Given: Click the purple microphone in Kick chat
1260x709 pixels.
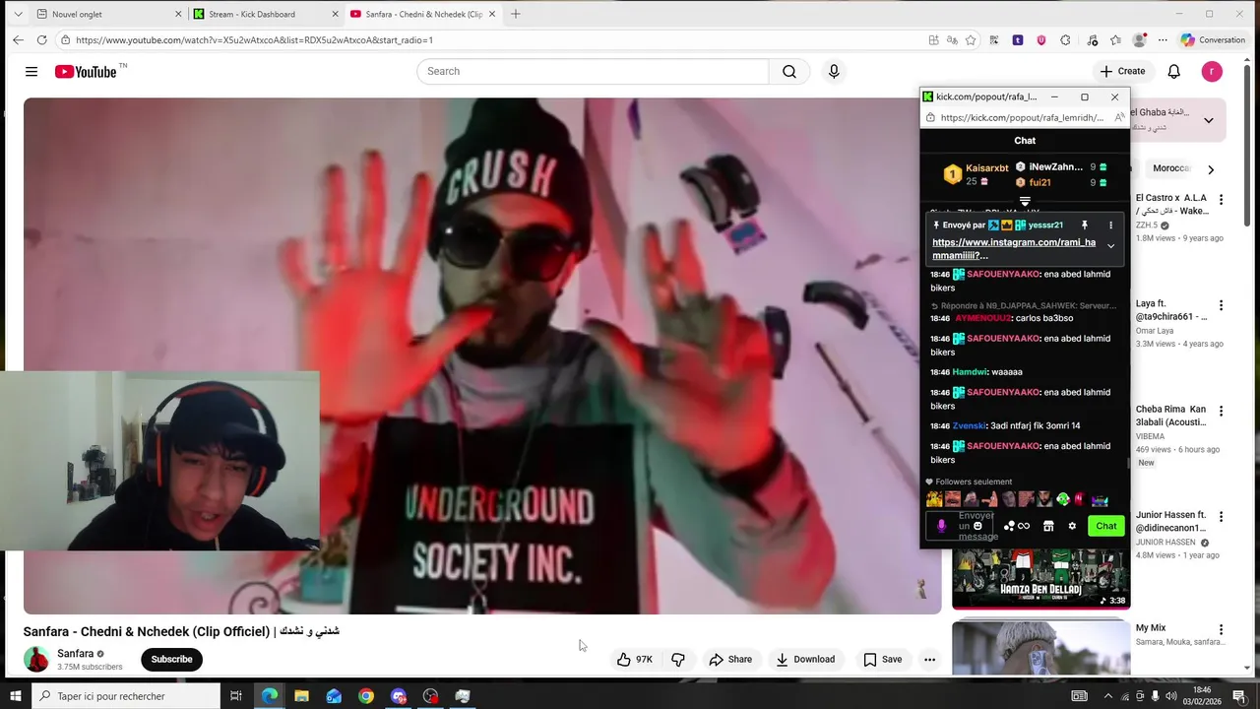Looking at the screenshot, I should point(941,526).
